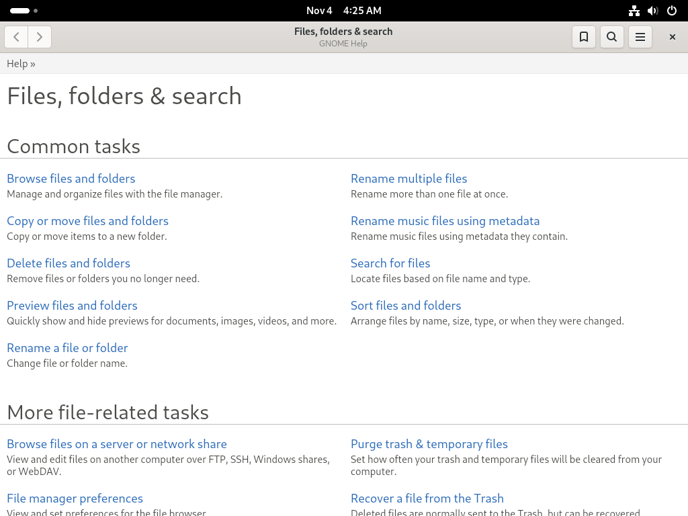Open Sort files and folders link
The height and width of the screenshot is (516, 688).
pyautogui.click(x=406, y=306)
